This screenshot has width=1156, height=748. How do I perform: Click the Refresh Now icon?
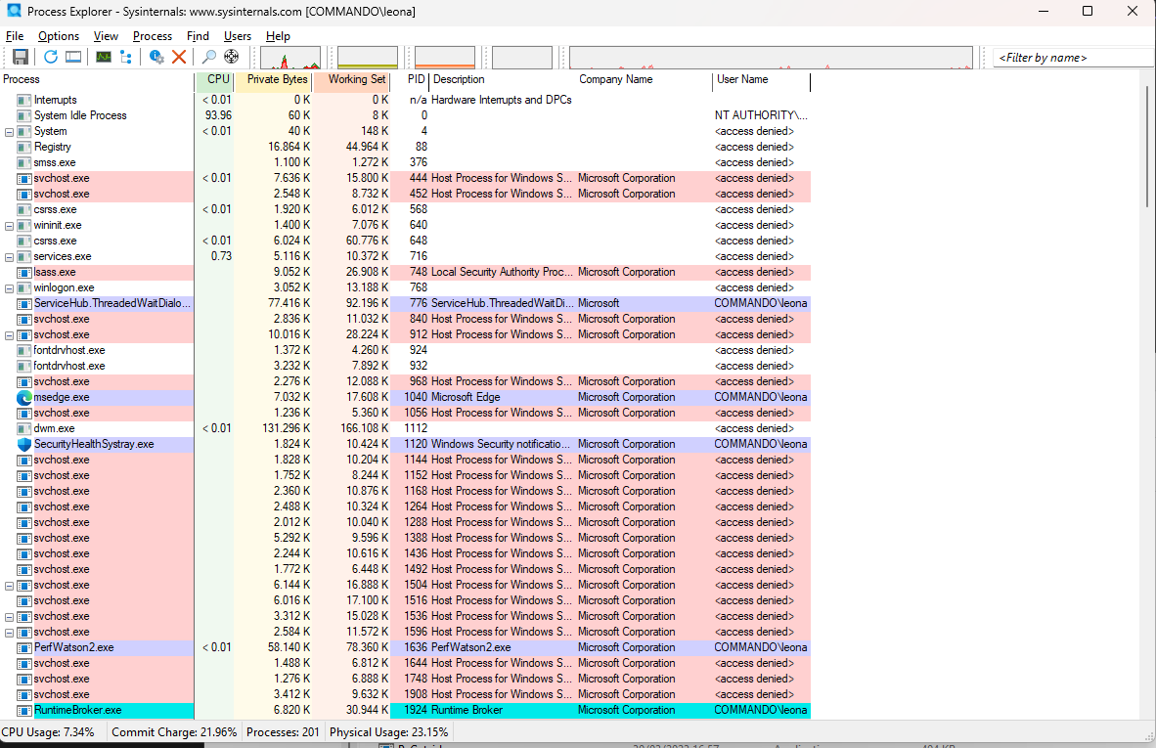tap(51, 58)
